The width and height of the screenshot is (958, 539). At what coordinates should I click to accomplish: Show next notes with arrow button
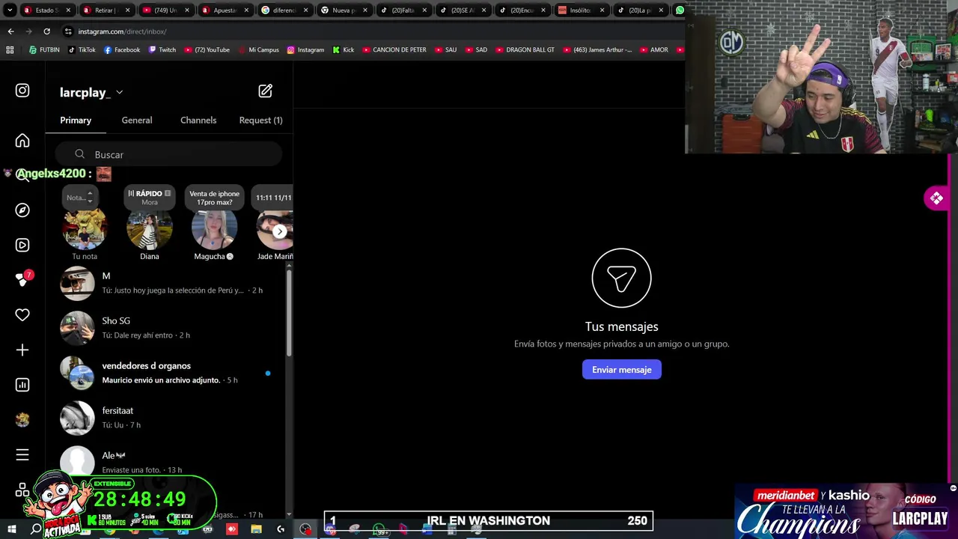pos(279,231)
